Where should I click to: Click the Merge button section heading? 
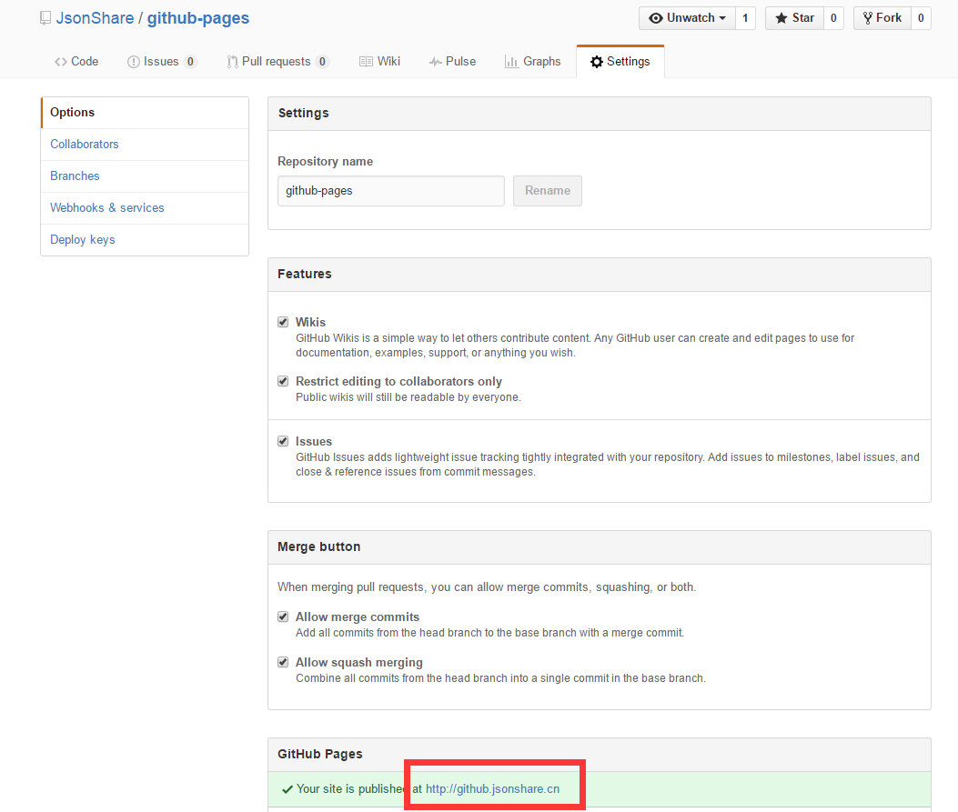319,547
